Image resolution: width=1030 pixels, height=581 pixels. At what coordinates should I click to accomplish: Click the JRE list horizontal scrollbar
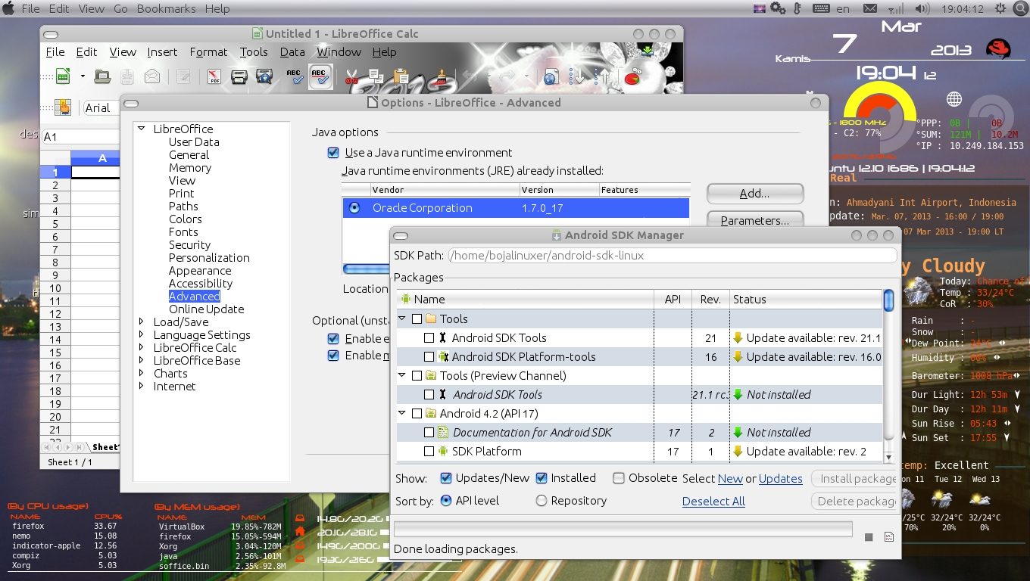367,269
